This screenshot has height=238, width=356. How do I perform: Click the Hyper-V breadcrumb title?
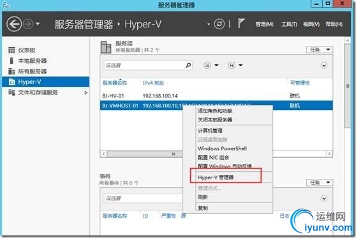[x=143, y=24]
